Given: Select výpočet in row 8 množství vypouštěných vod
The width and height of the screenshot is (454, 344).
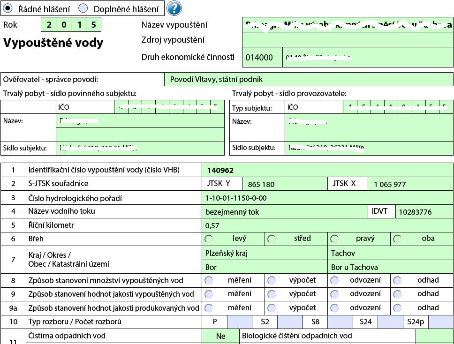Looking at the screenshot, I should (x=272, y=280).
